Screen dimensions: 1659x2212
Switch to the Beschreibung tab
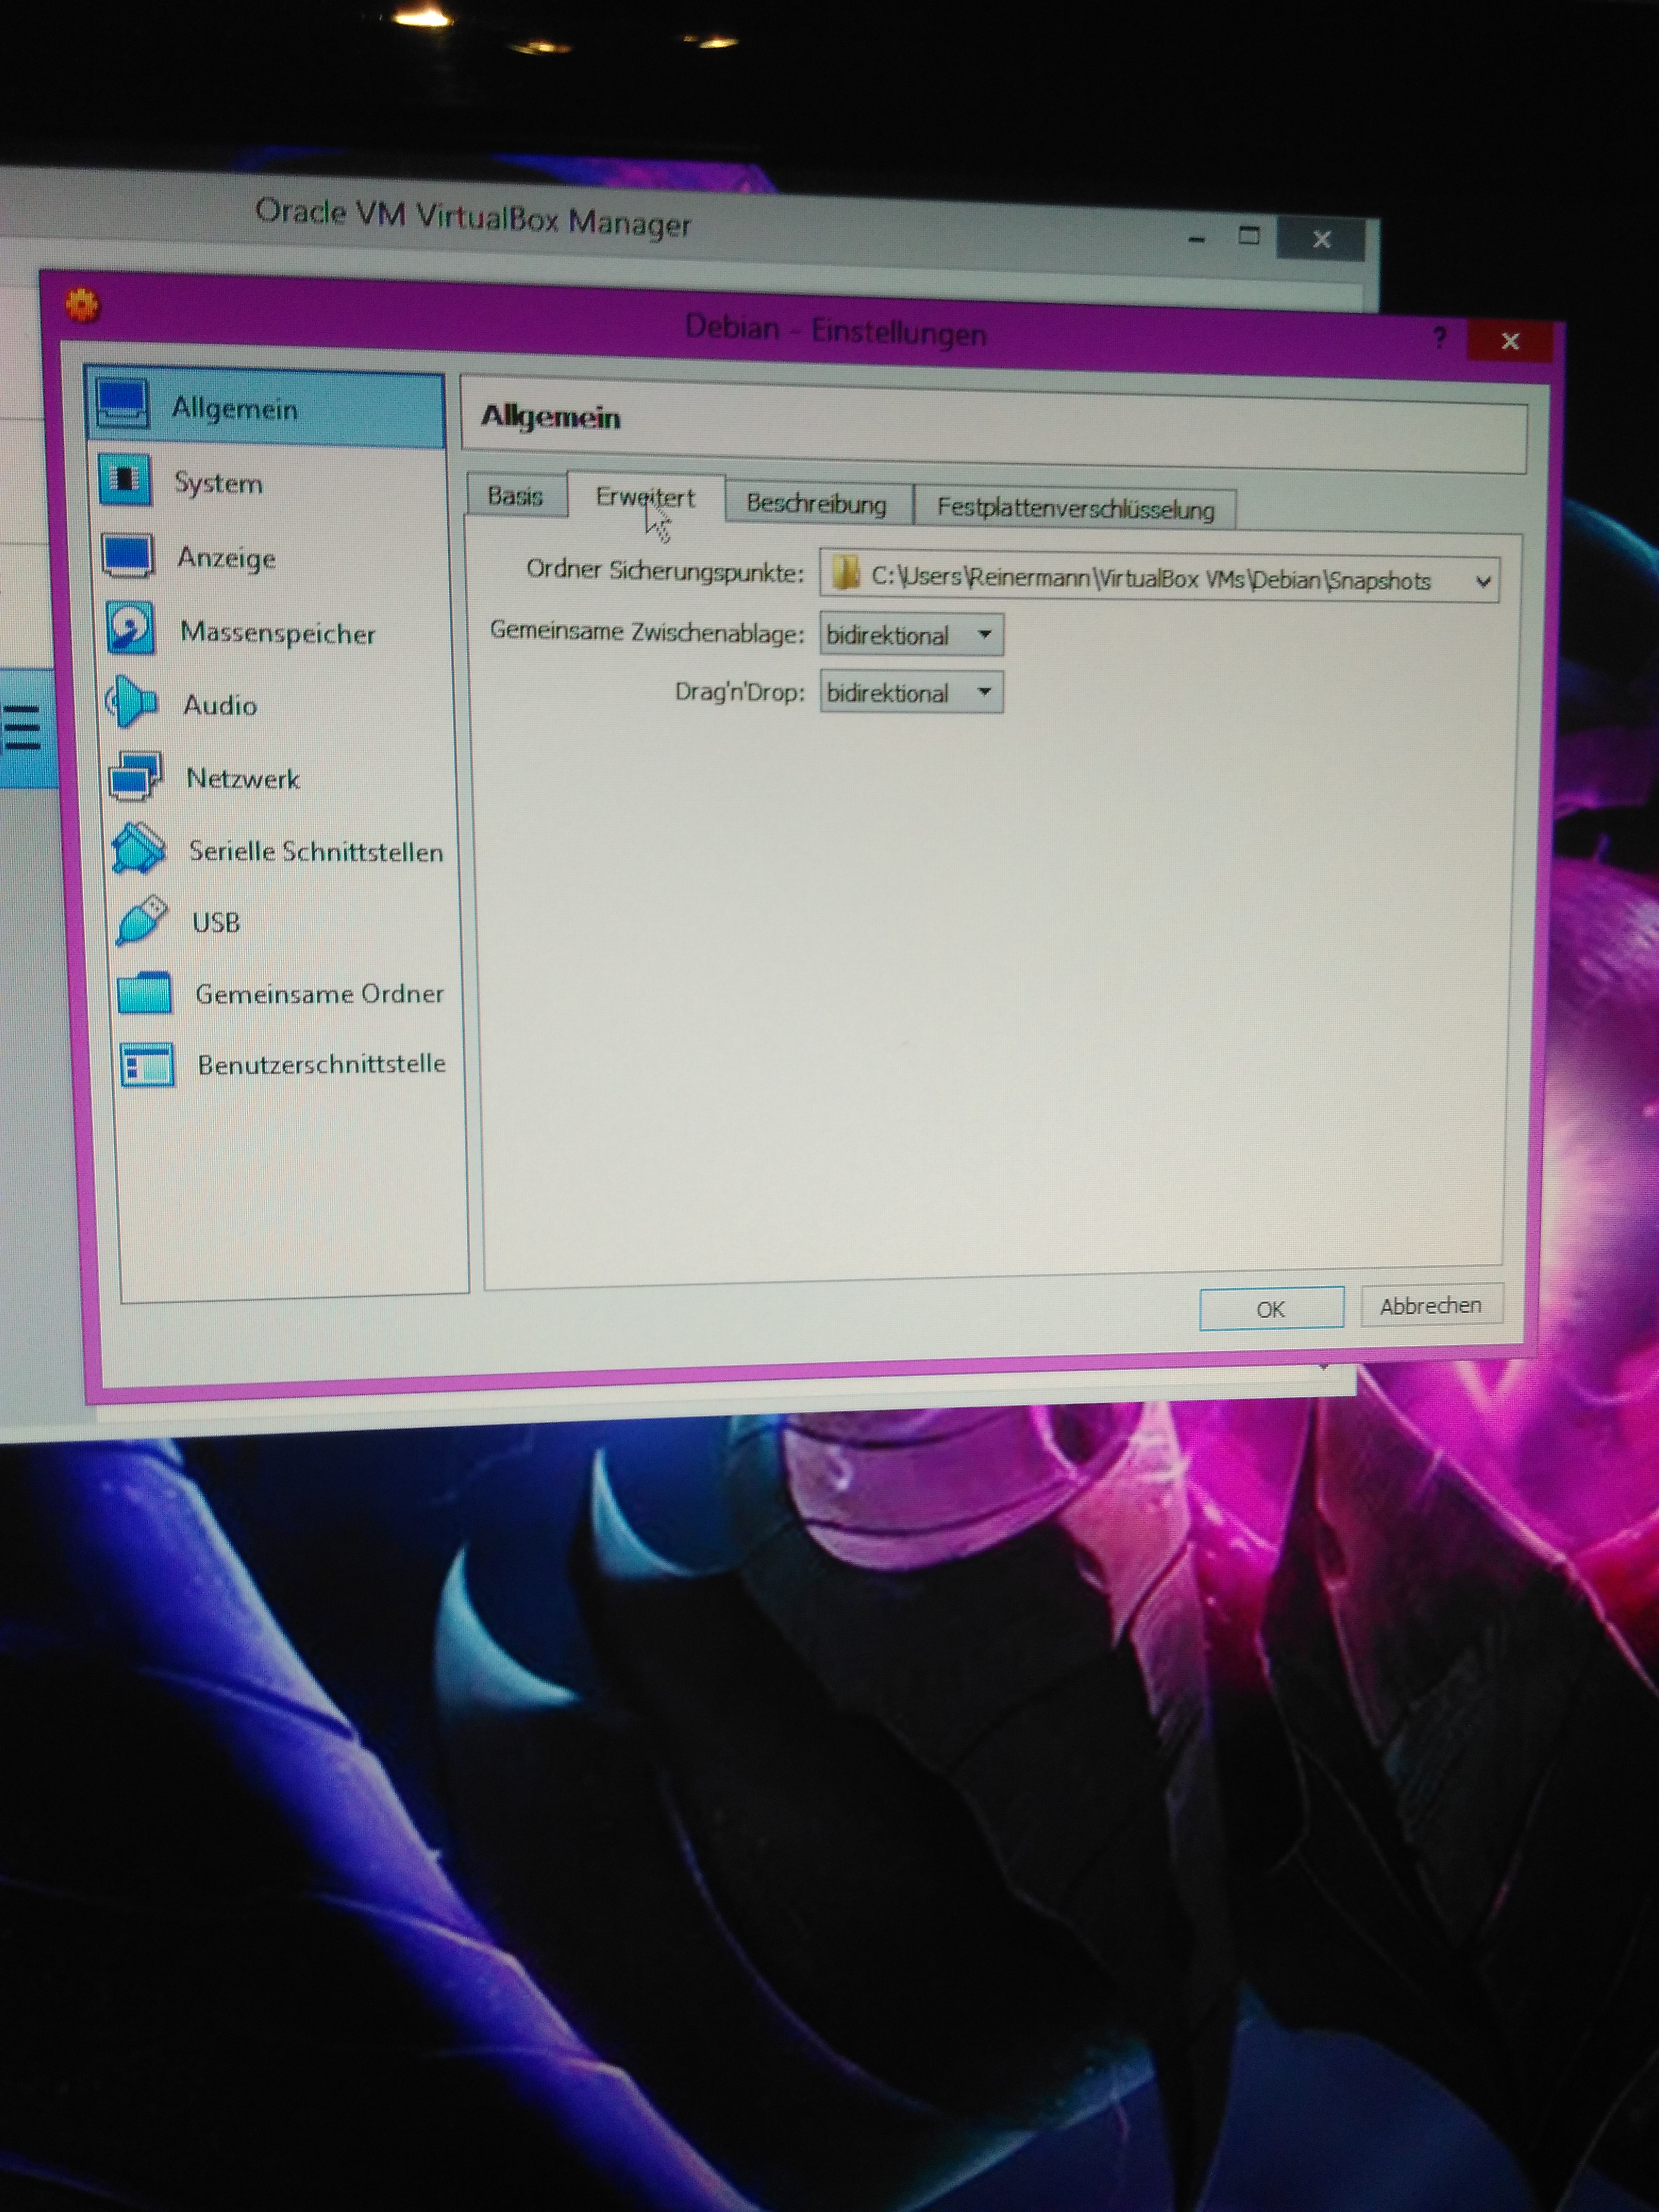click(x=816, y=504)
